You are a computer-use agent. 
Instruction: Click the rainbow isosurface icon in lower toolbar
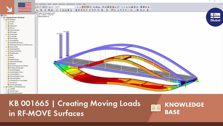pyautogui.click(x=121, y=10)
